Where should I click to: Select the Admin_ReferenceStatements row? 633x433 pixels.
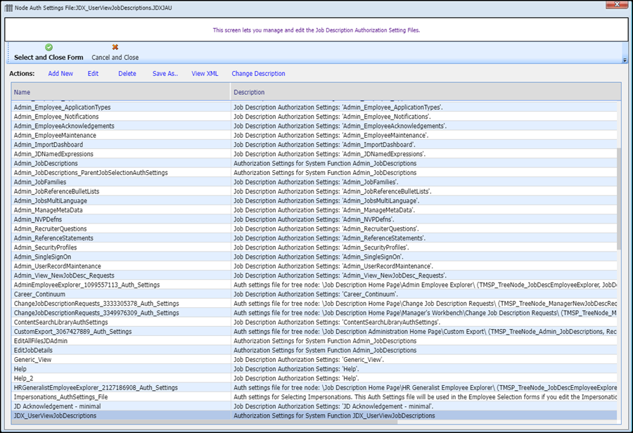[x=314, y=238]
